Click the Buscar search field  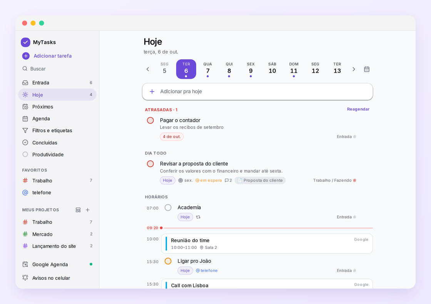coord(57,68)
